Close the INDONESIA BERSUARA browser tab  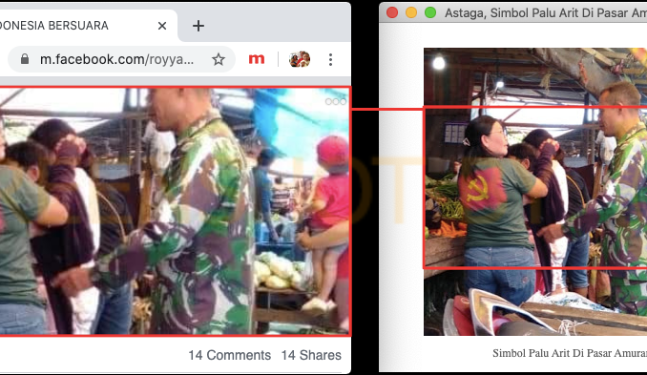pos(162,26)
